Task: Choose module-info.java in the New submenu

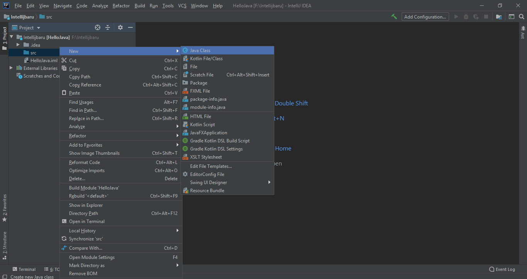Action: coord(228,107)
